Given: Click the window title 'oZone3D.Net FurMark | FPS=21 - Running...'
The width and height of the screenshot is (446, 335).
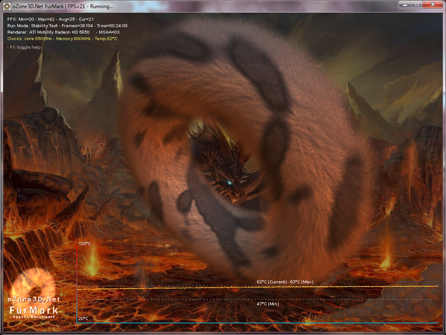Looking at the screenshot, I should coord(63,6).
